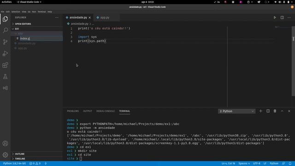
Task: Click 'Ln 4, Col 16' in status bar
Action: [228, 163]
